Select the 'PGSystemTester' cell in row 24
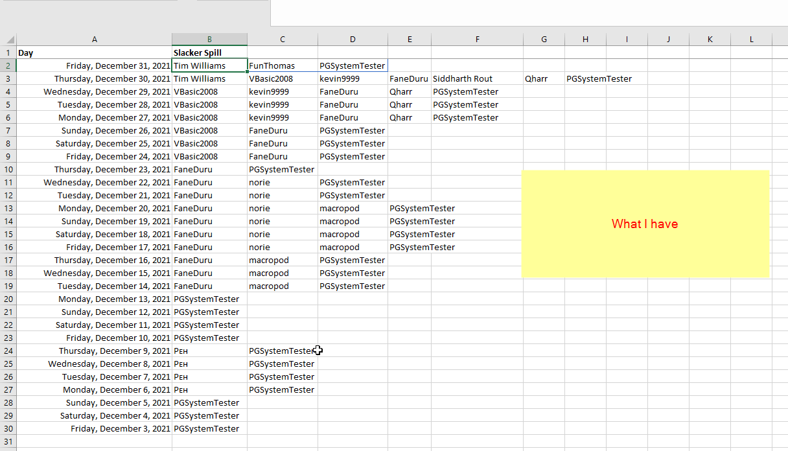 coord(281,351)
